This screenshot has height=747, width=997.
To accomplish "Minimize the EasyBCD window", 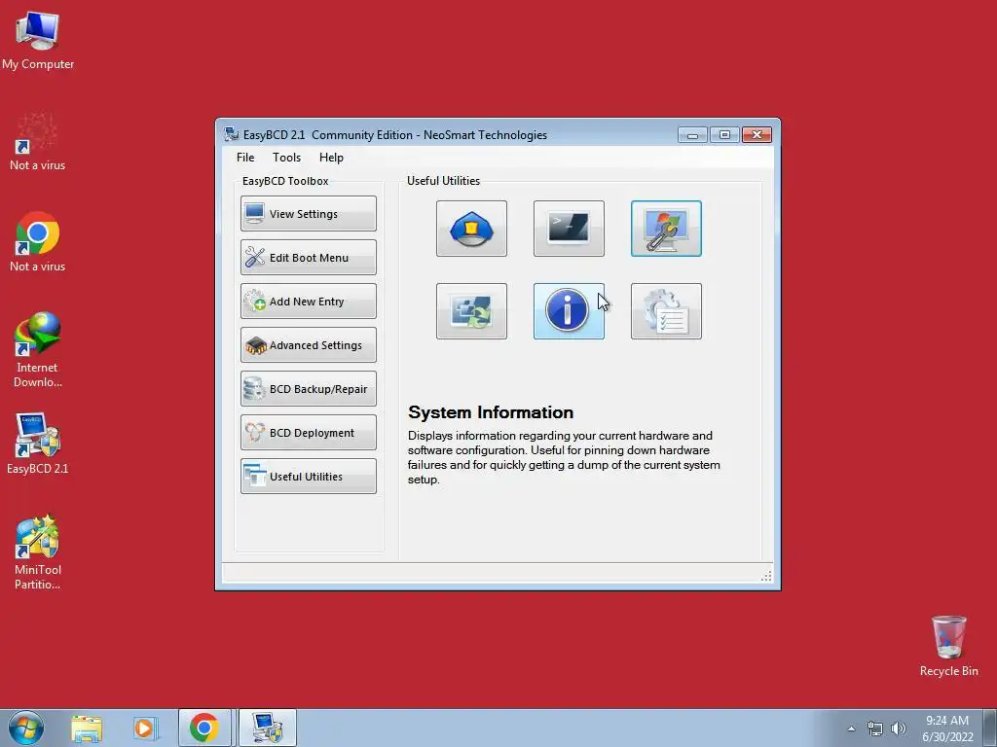I will [692, 134].
